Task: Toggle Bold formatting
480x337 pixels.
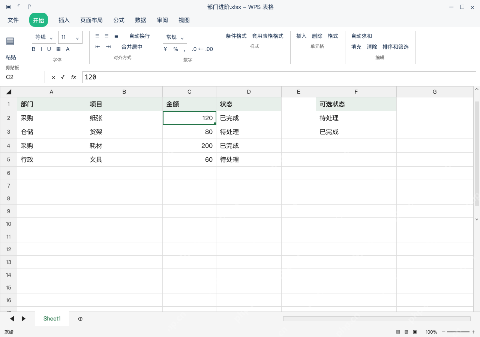Action: 34,49
